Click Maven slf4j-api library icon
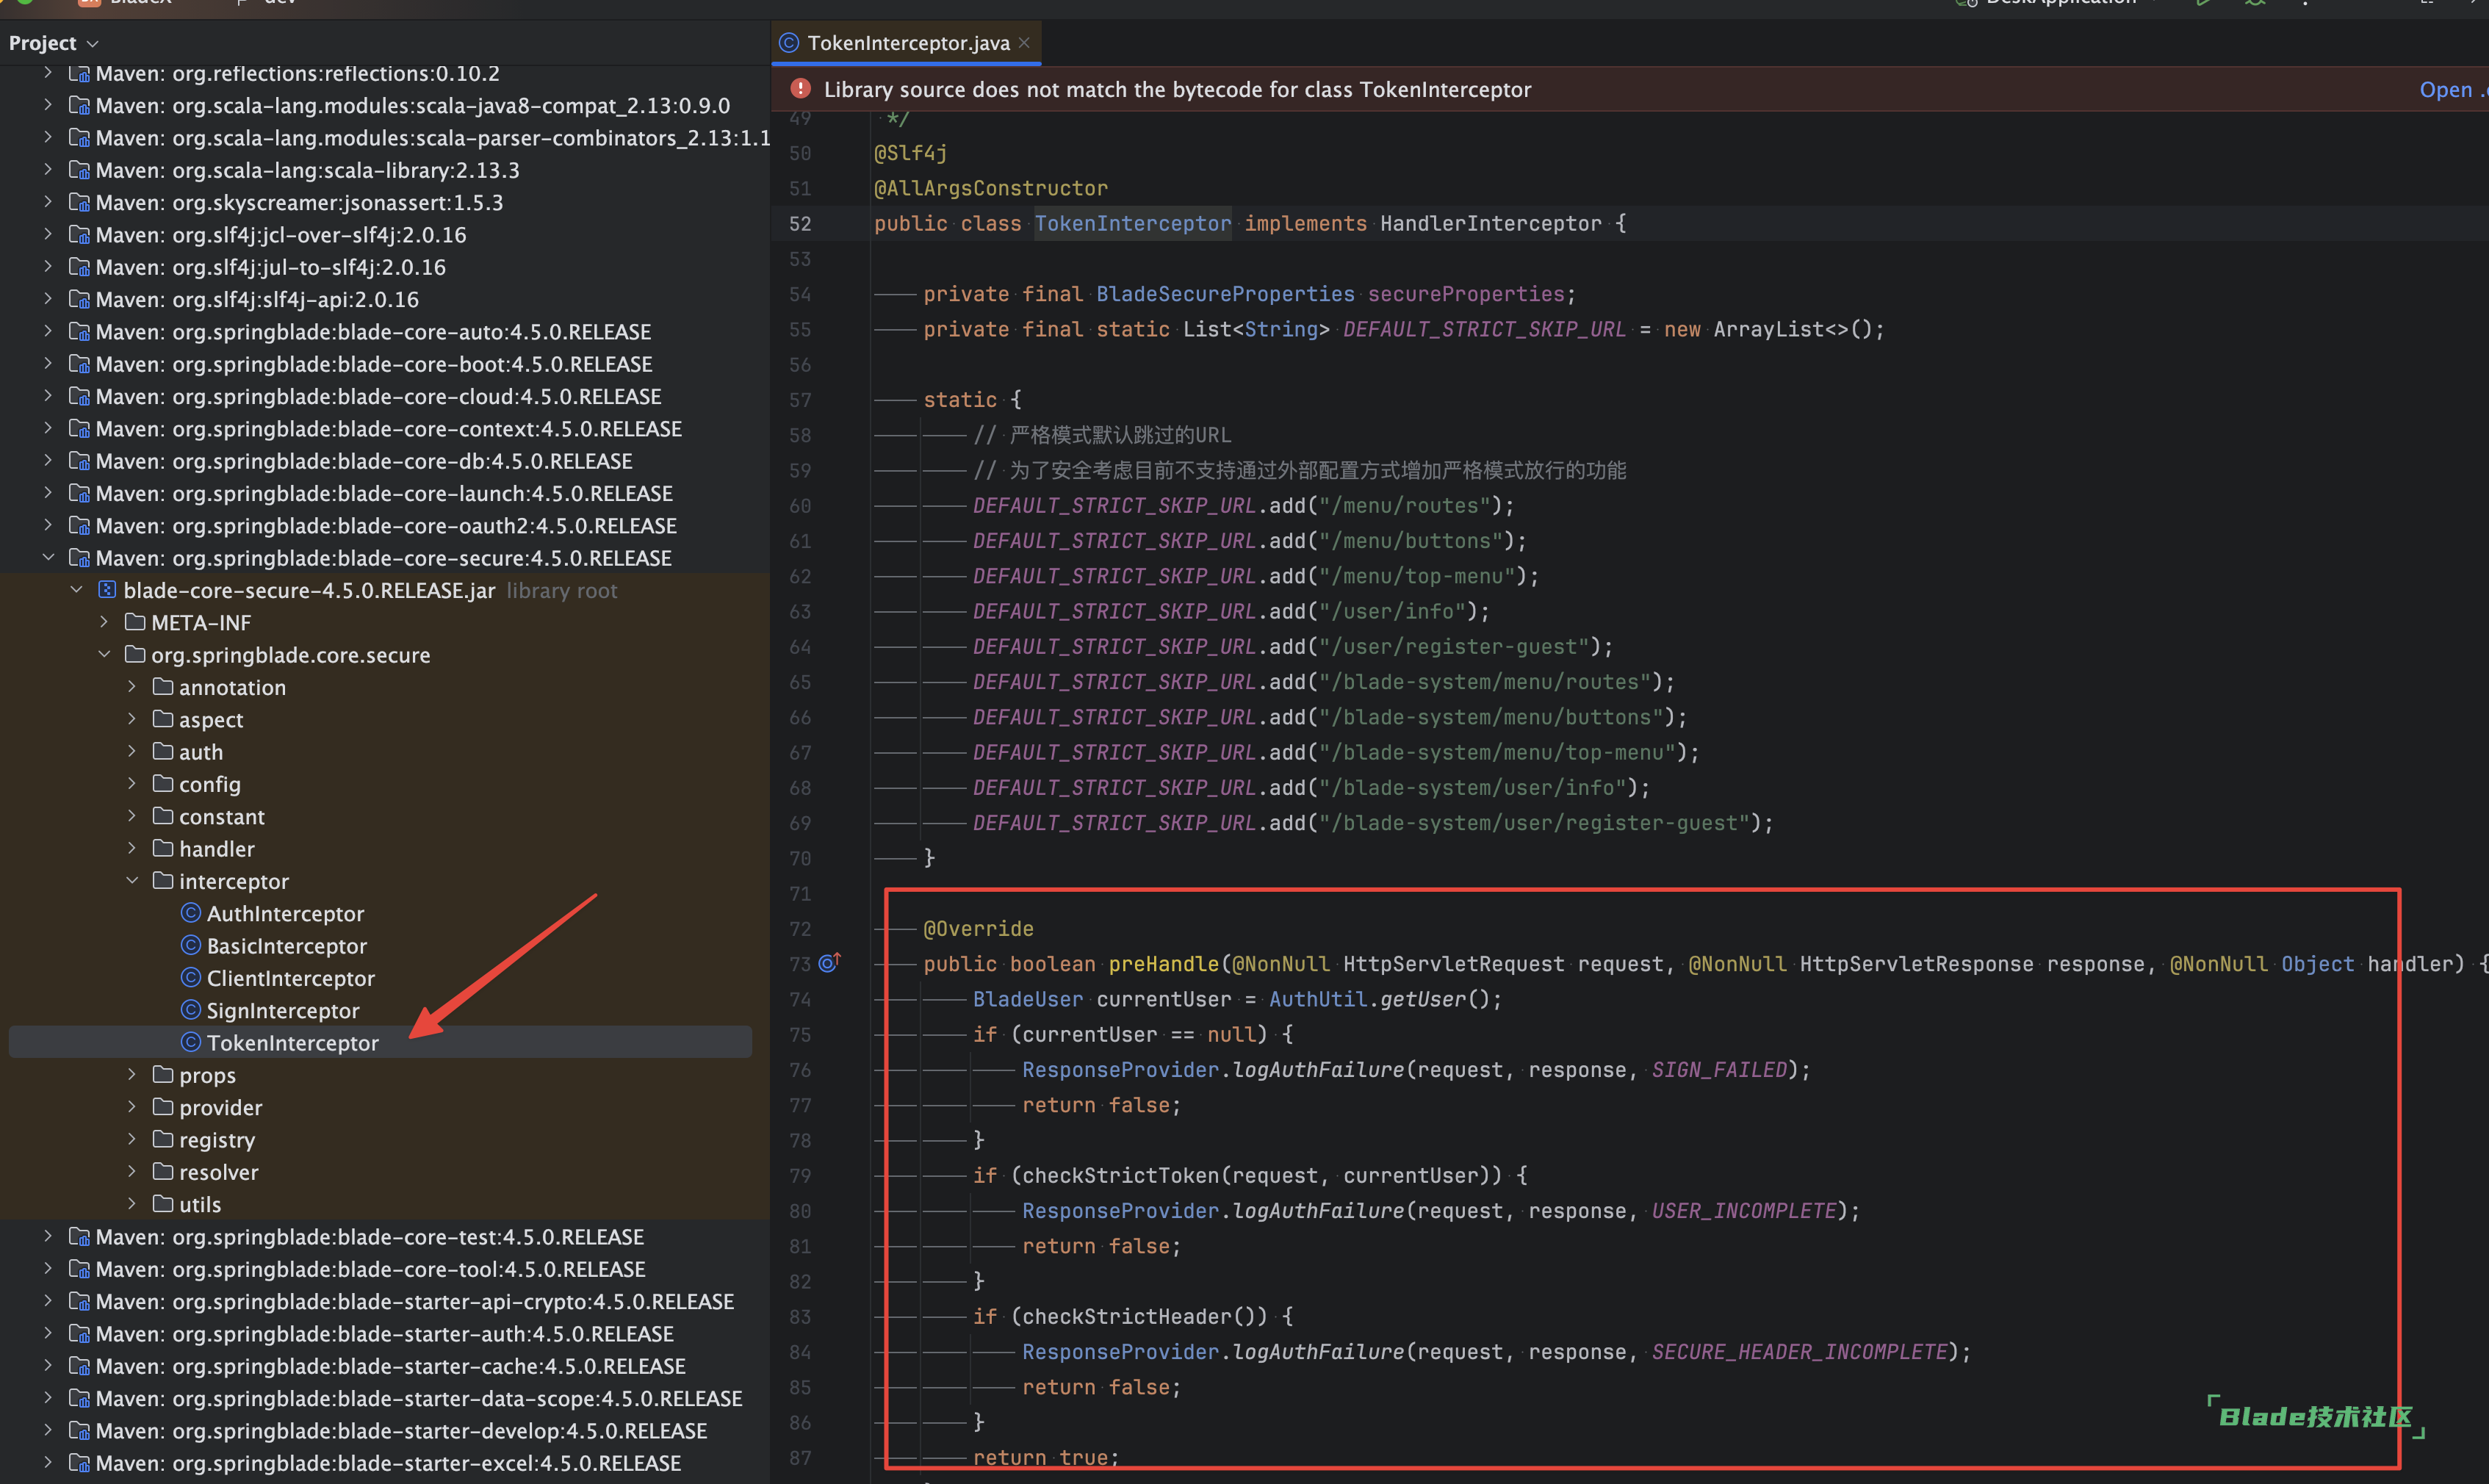 coord(79,299)
